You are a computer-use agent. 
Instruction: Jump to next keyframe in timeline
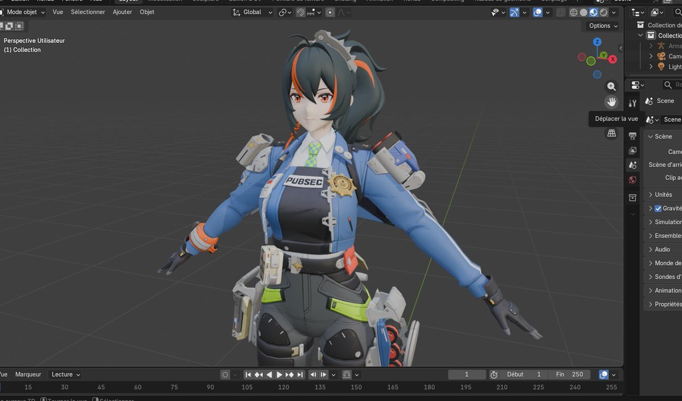tap(289, 375)
